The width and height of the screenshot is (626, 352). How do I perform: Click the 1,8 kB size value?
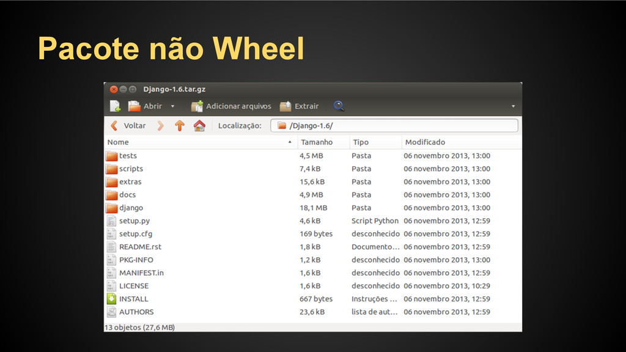310,247
